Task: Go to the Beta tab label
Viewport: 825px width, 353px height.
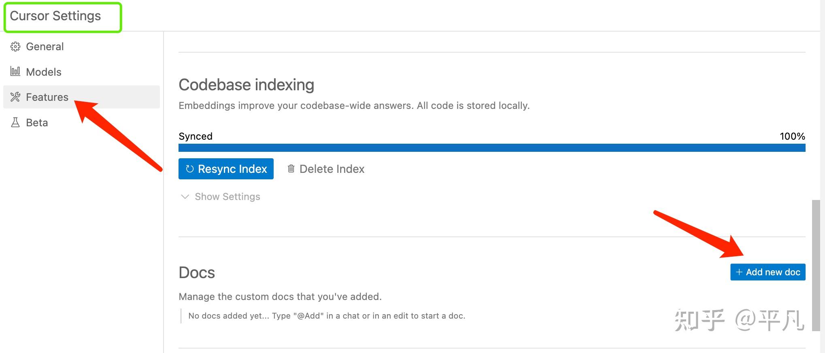Action: [37, 123]
